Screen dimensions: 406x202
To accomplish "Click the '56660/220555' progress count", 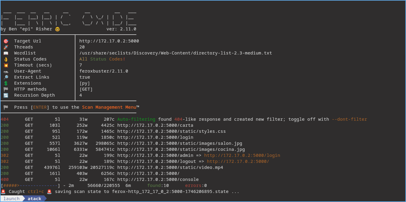I will click(x=104, y=185).
